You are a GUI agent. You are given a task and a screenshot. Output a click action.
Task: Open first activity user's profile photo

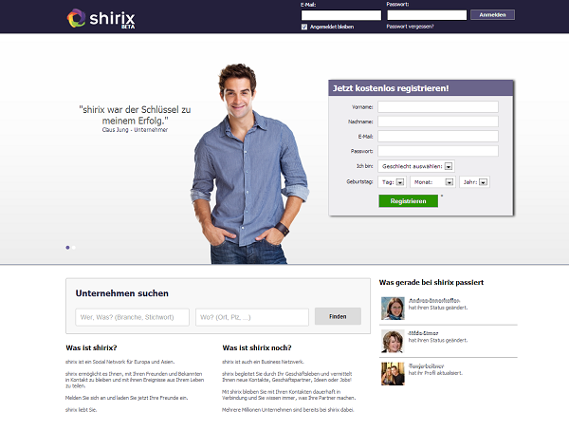point(393,309)
